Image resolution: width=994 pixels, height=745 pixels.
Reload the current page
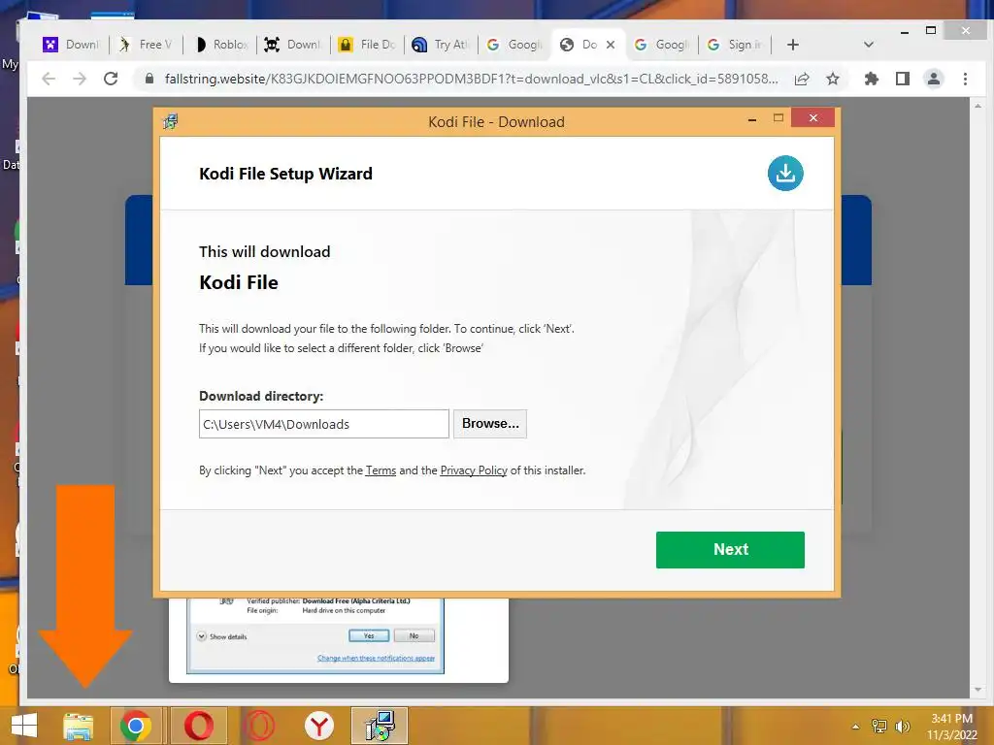click(111, 79)
